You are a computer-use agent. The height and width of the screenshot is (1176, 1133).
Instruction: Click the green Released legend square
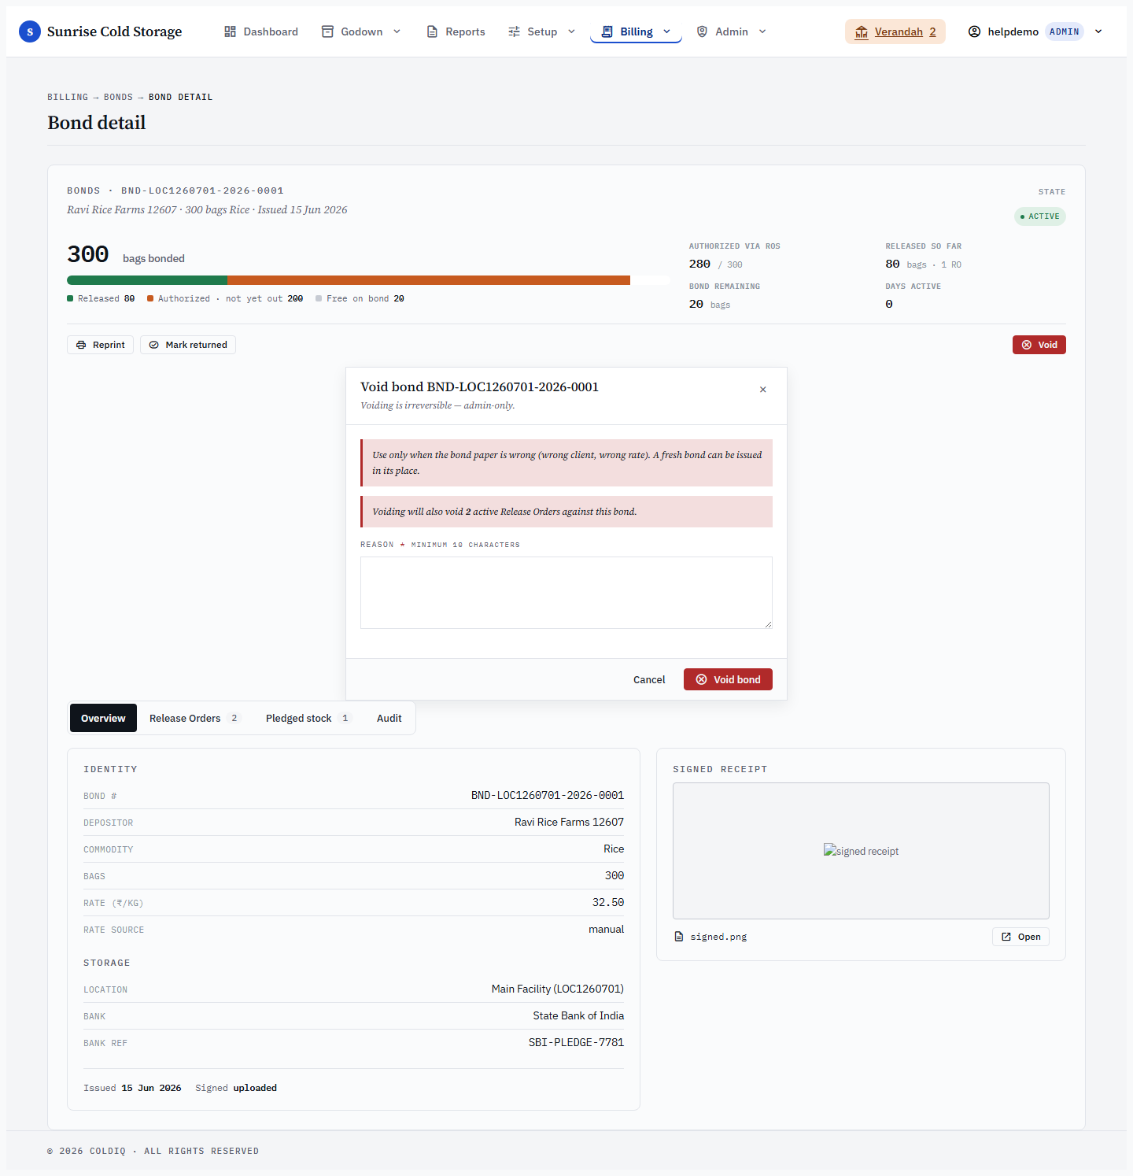tap(70, 298)
